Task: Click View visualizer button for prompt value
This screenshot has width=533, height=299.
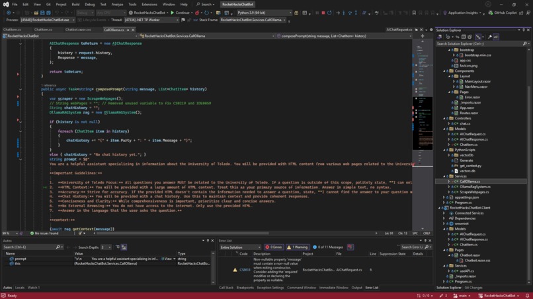Action: (167, 259)
